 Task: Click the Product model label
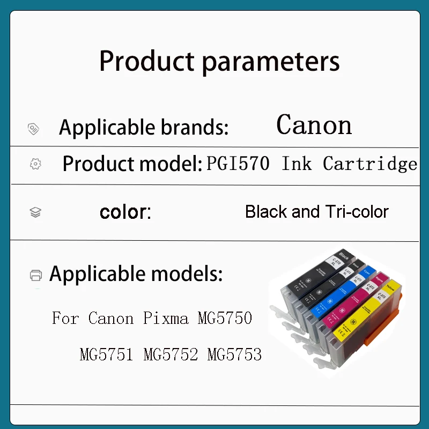click(x=132, y=164)
